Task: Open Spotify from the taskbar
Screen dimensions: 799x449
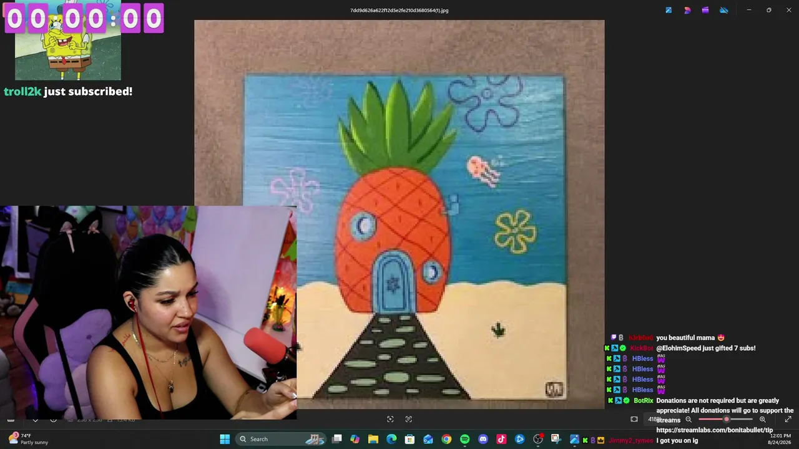Action: coord(464,439)
